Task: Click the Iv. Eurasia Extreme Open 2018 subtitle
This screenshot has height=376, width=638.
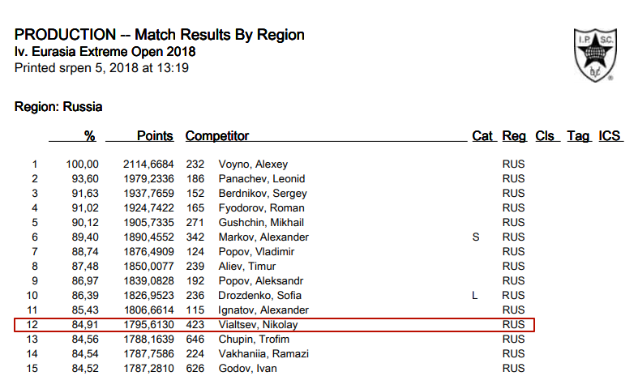Action: click(105, 52)
